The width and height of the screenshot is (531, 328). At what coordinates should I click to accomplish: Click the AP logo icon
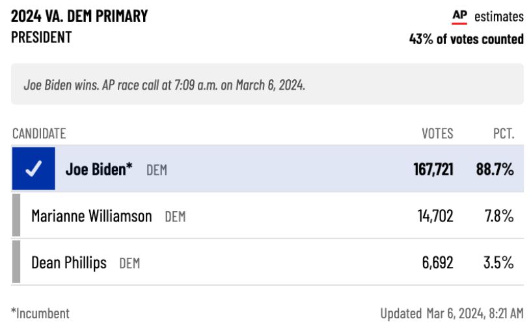(459, 18)
